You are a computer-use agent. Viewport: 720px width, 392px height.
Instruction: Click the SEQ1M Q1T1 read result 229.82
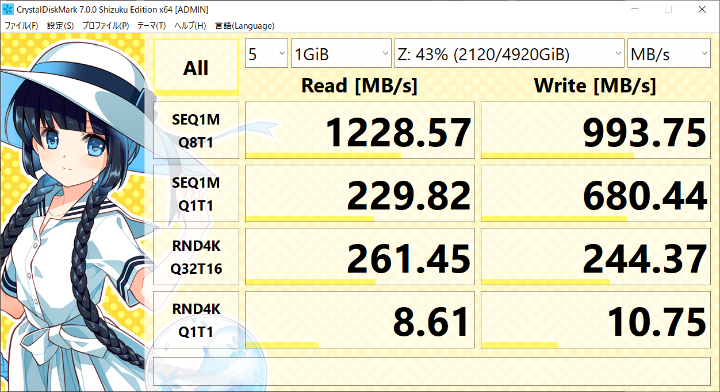pos(360,193)
